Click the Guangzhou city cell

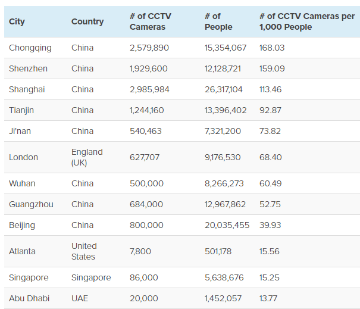click(x=31, y=204)
